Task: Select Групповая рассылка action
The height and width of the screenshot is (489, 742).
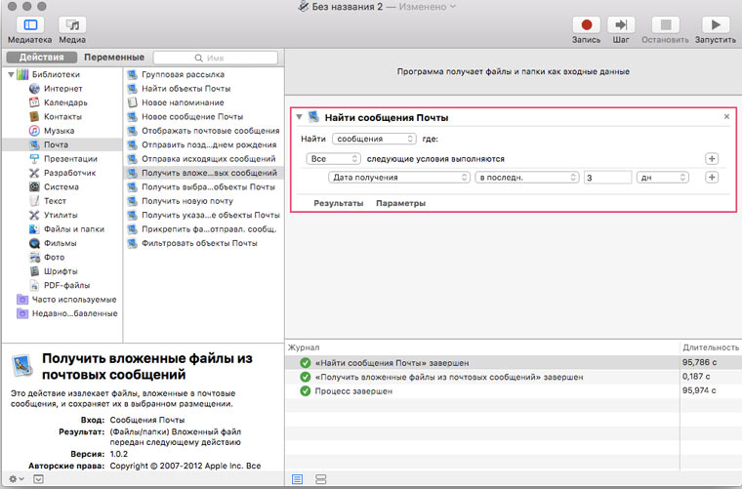Action: click(183, 74)
